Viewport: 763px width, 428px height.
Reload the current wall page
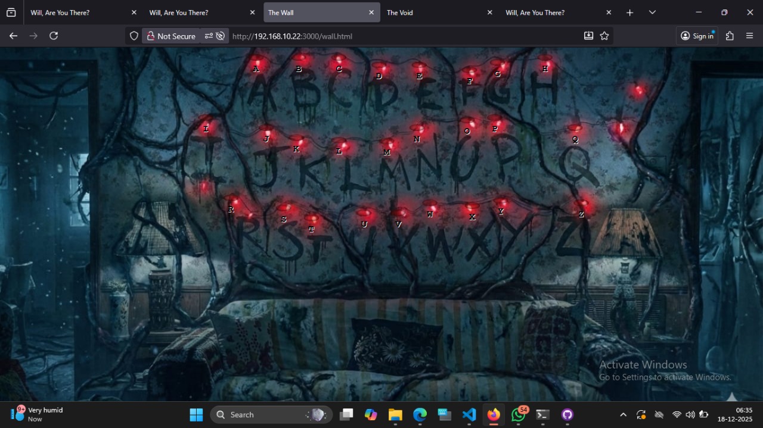(x=54, y=36)
